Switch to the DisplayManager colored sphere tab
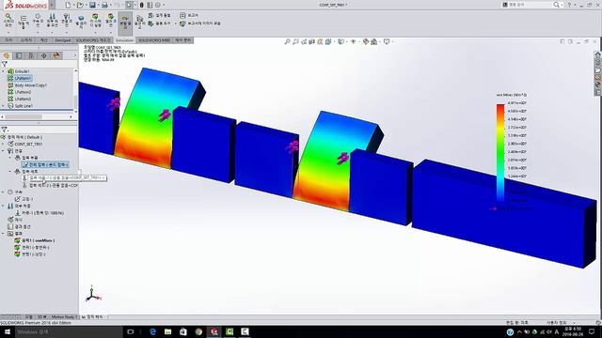 pyautogui.click(x=56, y=55)
